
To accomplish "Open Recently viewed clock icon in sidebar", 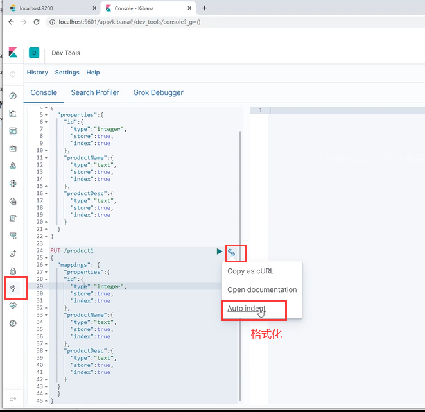I will [13, 74].
